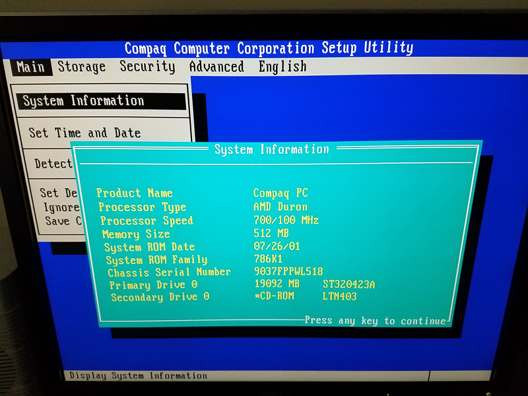Viewport: 528px width, 396px height.
Task: Open the Main menu tab
Action: 30,67
